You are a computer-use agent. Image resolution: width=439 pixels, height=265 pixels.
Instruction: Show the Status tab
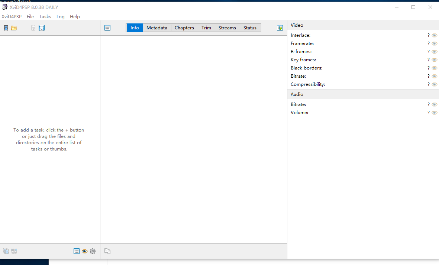(250, 28)
